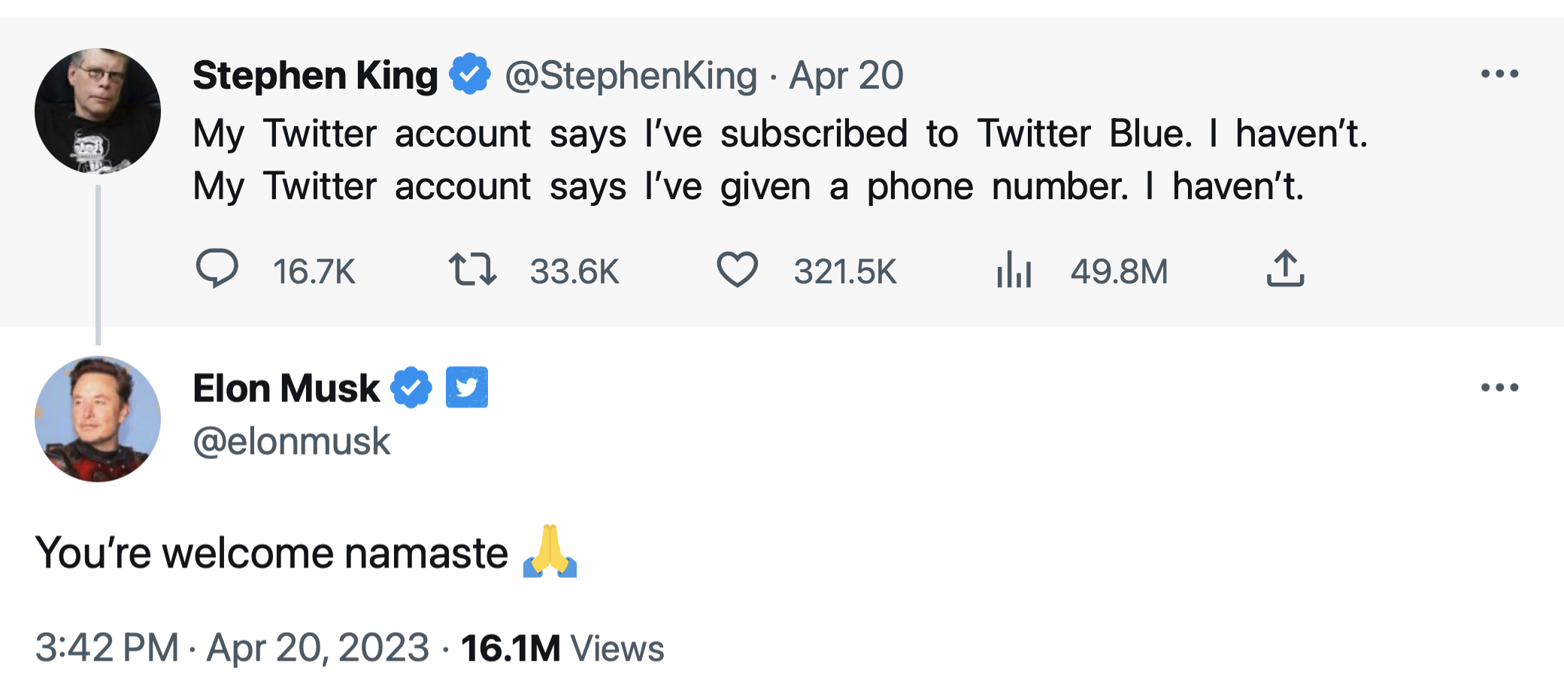Click the praying hands emoji in reply
This screenshot has width=1564, height=699.
[550, 552]
